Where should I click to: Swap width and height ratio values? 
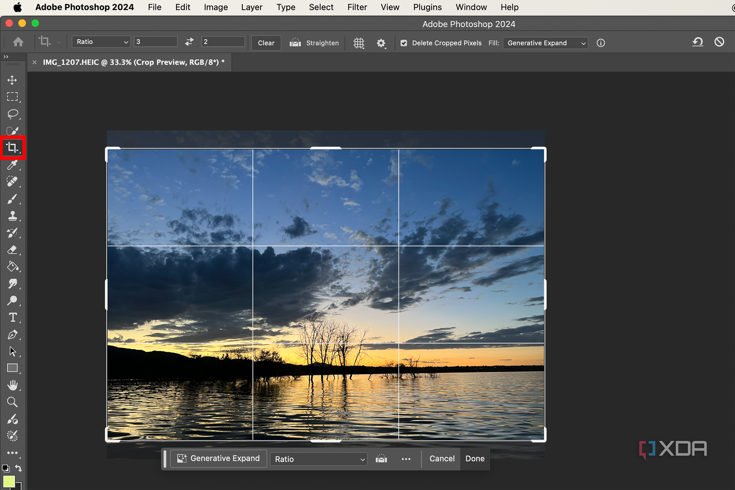pyautogui.click(x=189, y=41)
